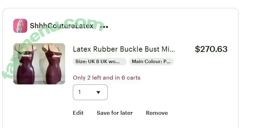
Task: Open the three-dot more options menu
Action: (104, 27)
